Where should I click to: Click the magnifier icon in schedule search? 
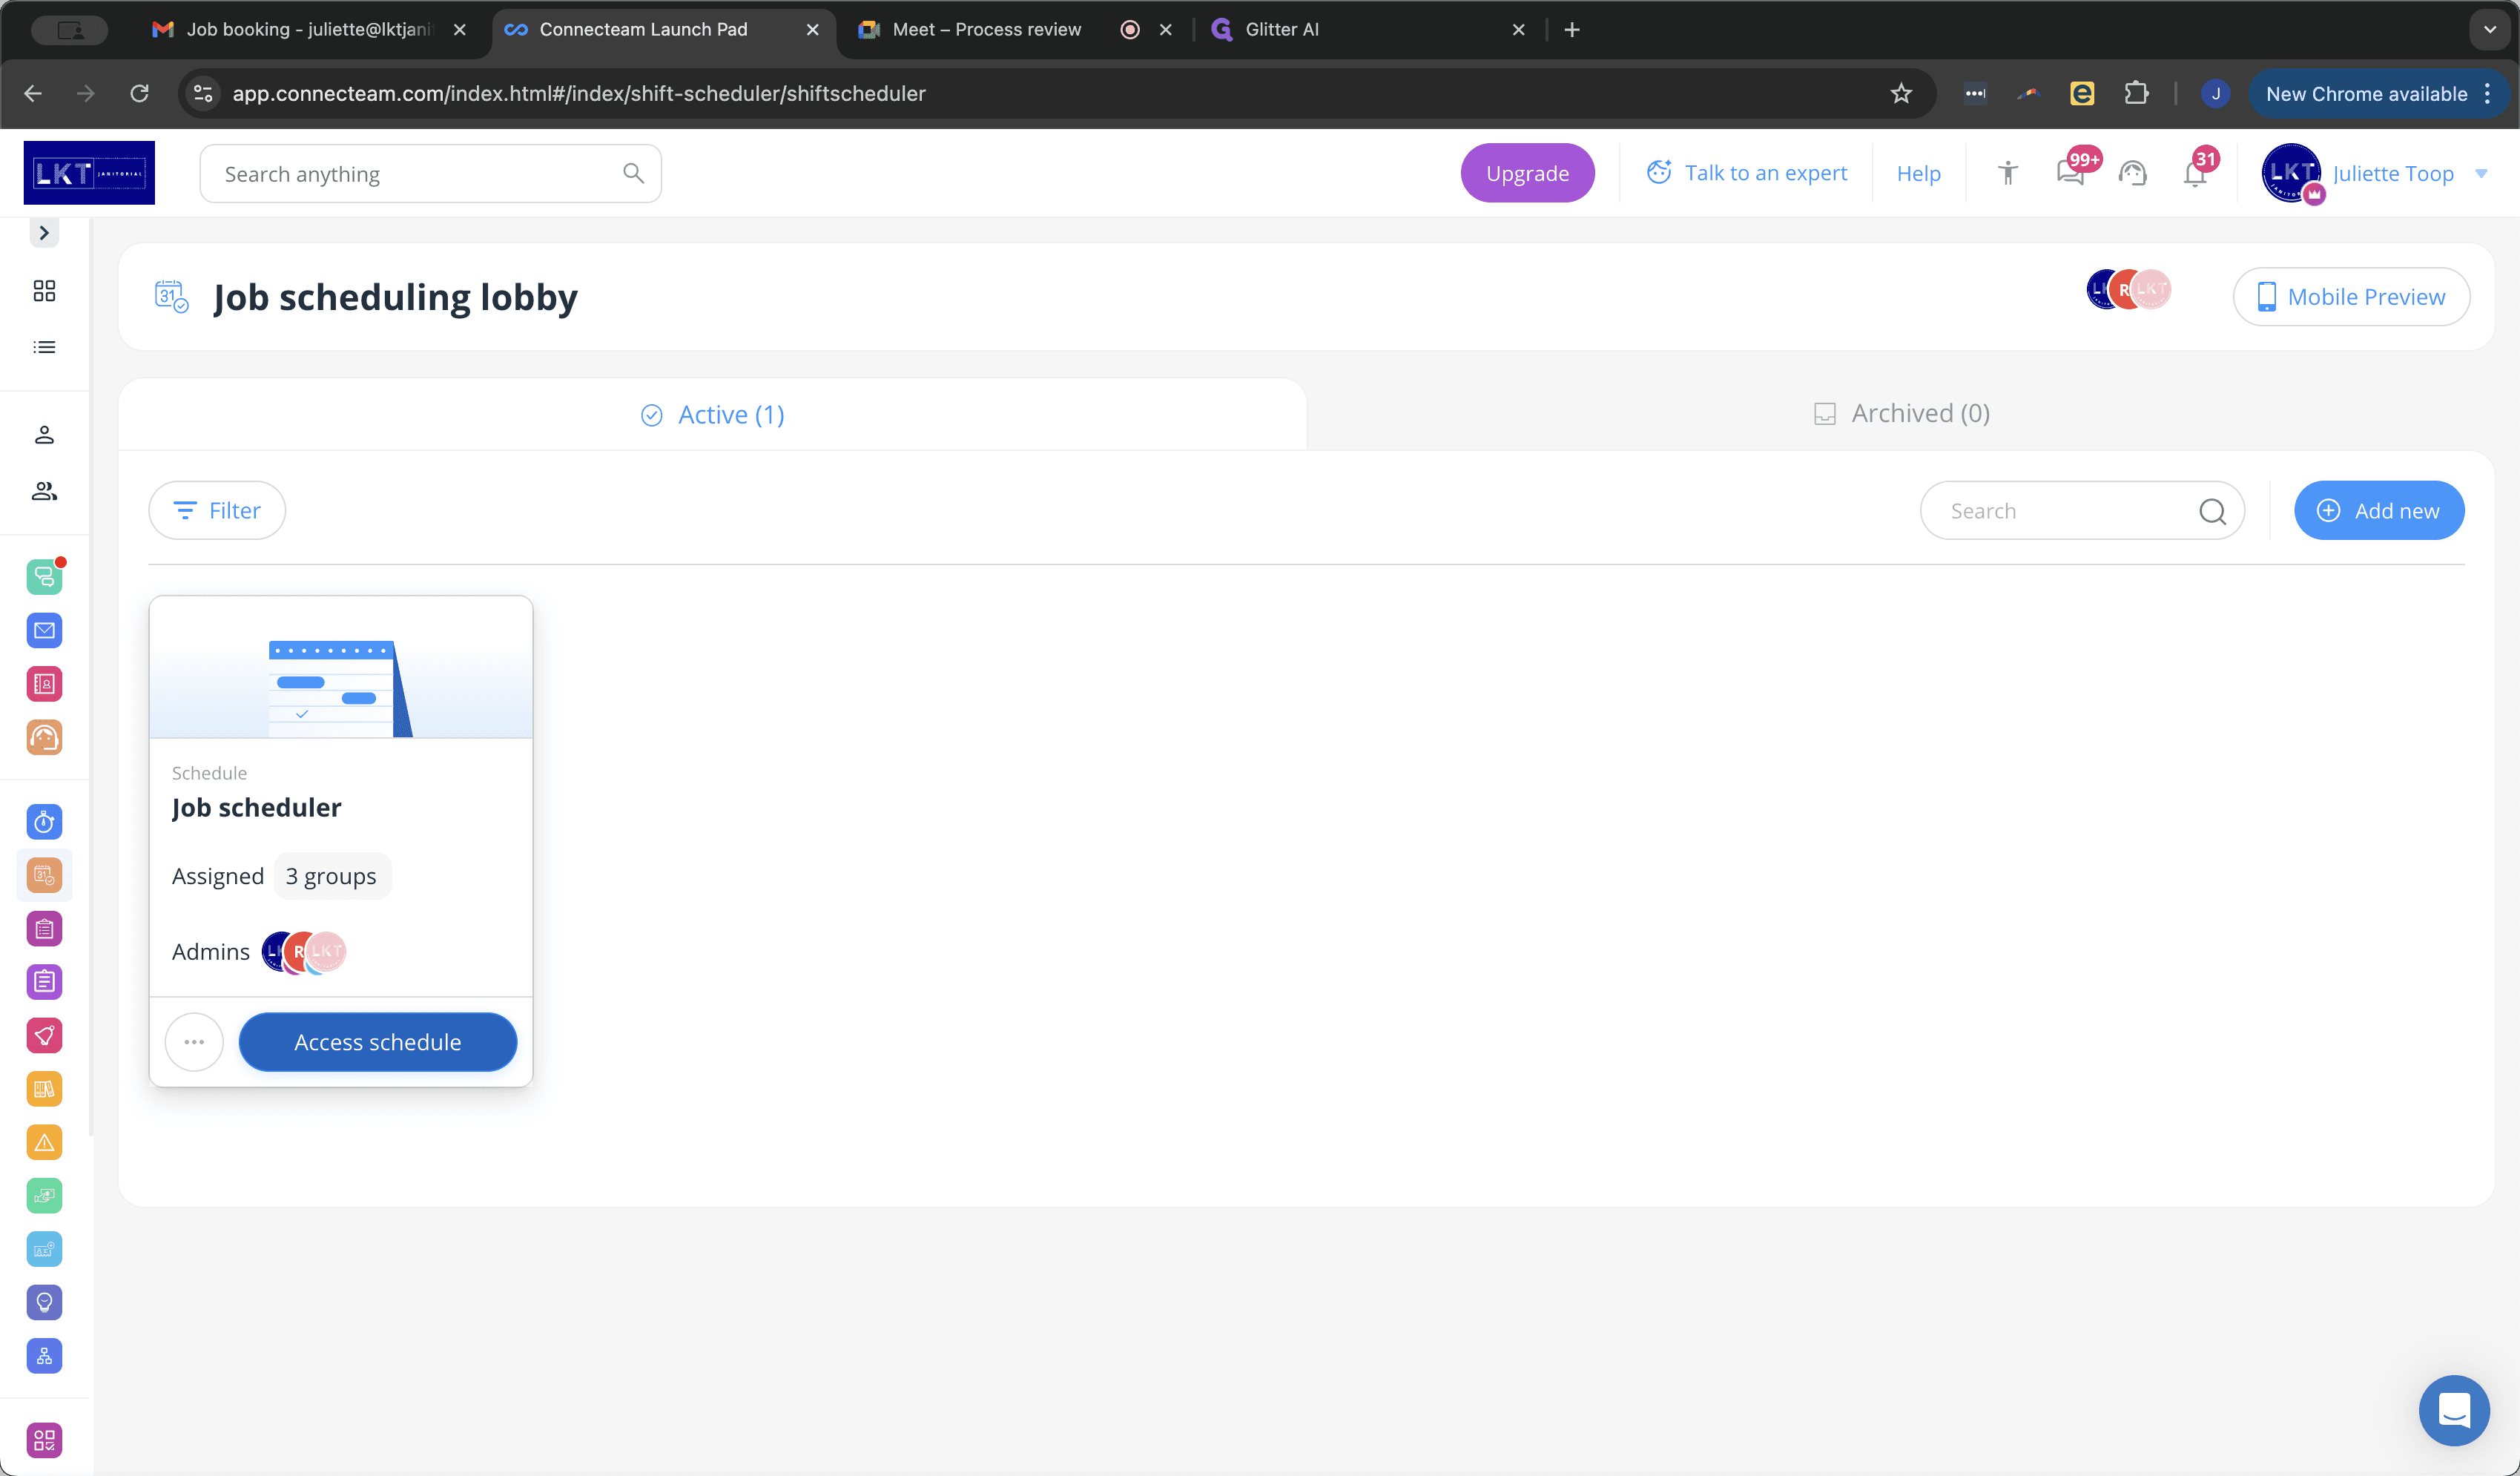click(x=2212, y=511)
